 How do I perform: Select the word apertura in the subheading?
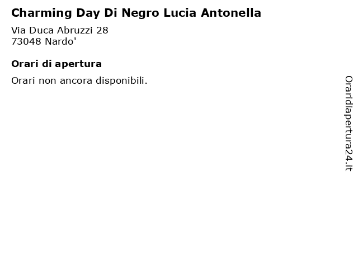pos(78,65)
